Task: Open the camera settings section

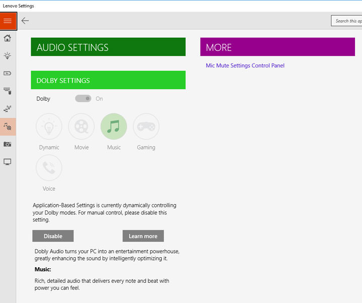Action: pyautogui.click(x=8, y=144)
